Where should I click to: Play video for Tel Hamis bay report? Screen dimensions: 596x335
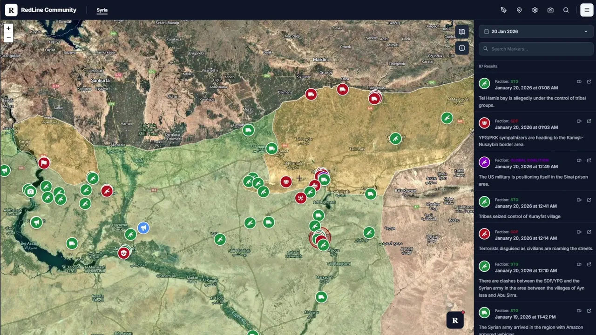(579, 81)
